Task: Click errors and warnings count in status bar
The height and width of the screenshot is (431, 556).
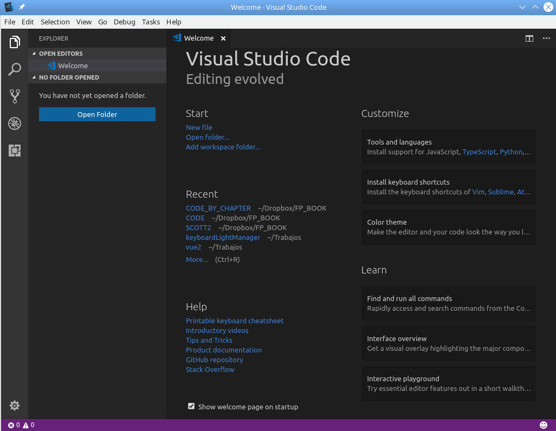Action: tap(21, 425)
